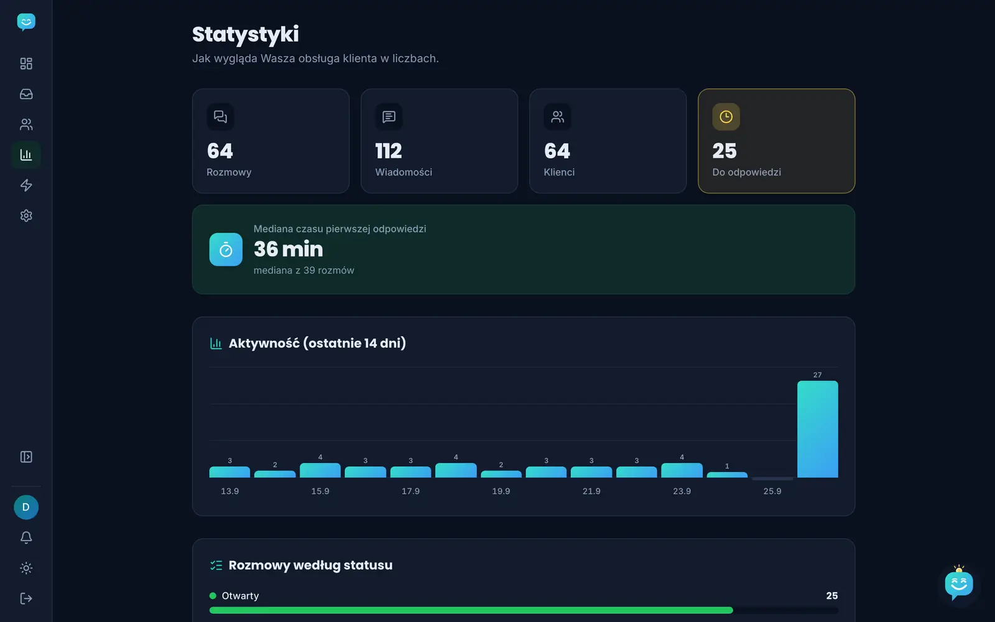Screen dimensions: 995x622
Task: Click the stopwatch icon in median card
Action: pos(226,249)
